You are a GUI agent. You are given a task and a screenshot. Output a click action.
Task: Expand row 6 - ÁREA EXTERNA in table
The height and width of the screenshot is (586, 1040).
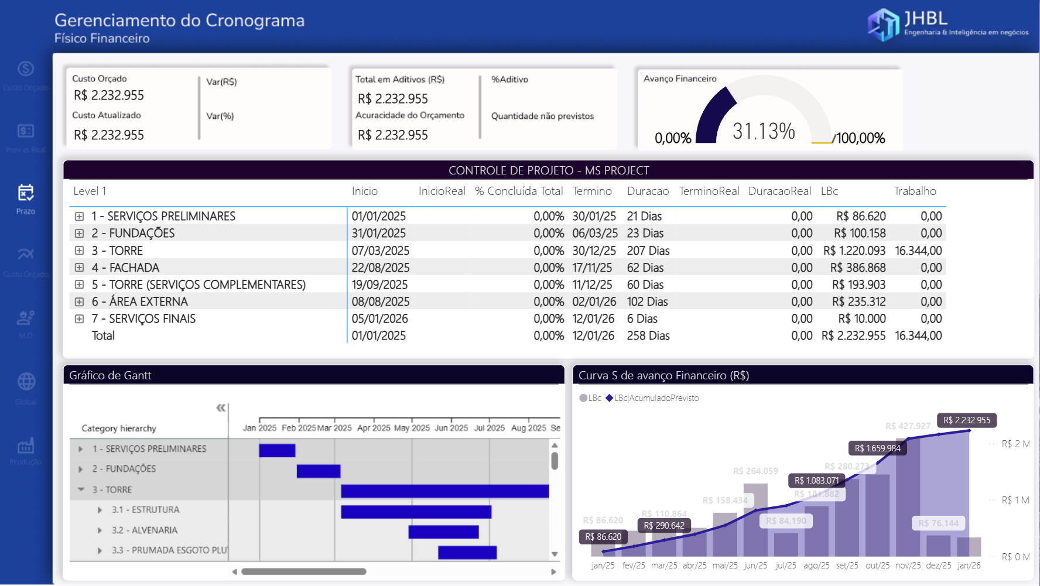tap(79, 302)
